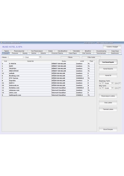Click the Yeni Kanal Kaydet button
The height and width of the screenshot is (176, 124).
point(108,62)
